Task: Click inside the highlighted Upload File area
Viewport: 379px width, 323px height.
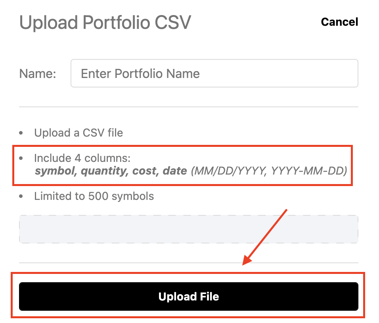Action: [x=189, y=296]
